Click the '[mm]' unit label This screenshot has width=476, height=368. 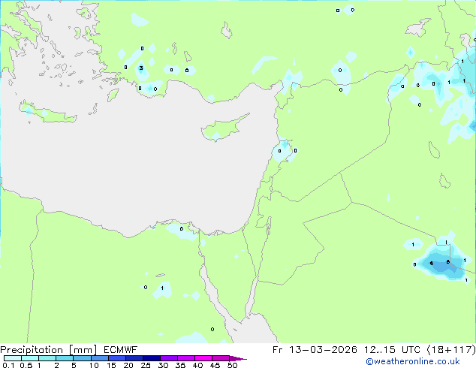pos(83,350)
